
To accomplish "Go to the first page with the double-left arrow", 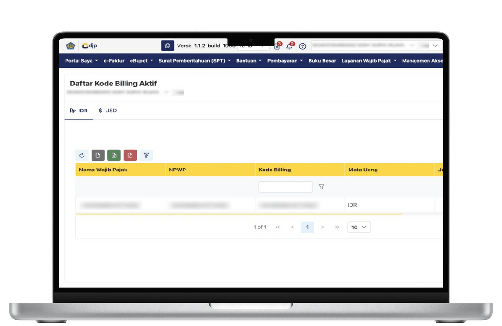I will pos(277,227).
